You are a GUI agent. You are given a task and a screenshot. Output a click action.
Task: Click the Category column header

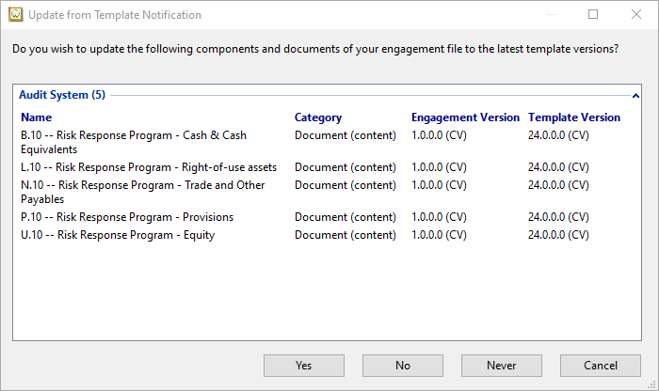318,117
